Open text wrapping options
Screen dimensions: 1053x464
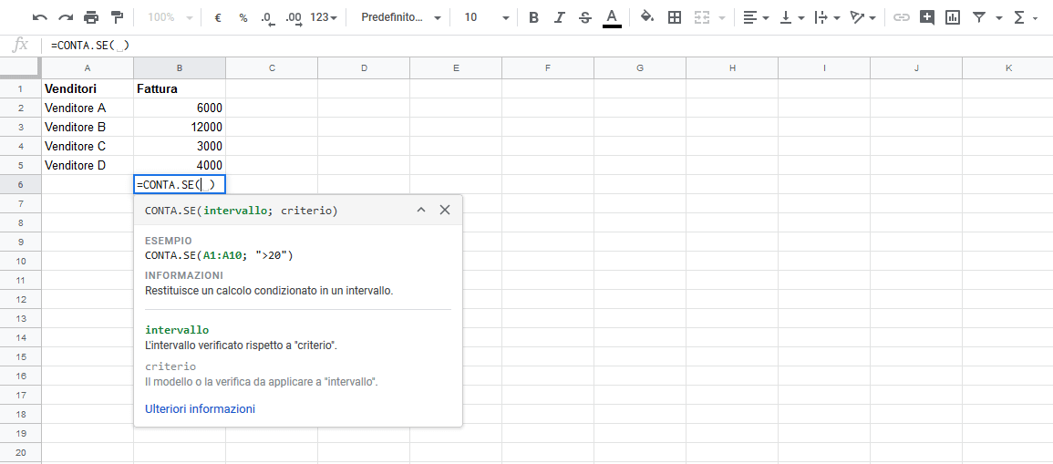(x=828, y=17)
